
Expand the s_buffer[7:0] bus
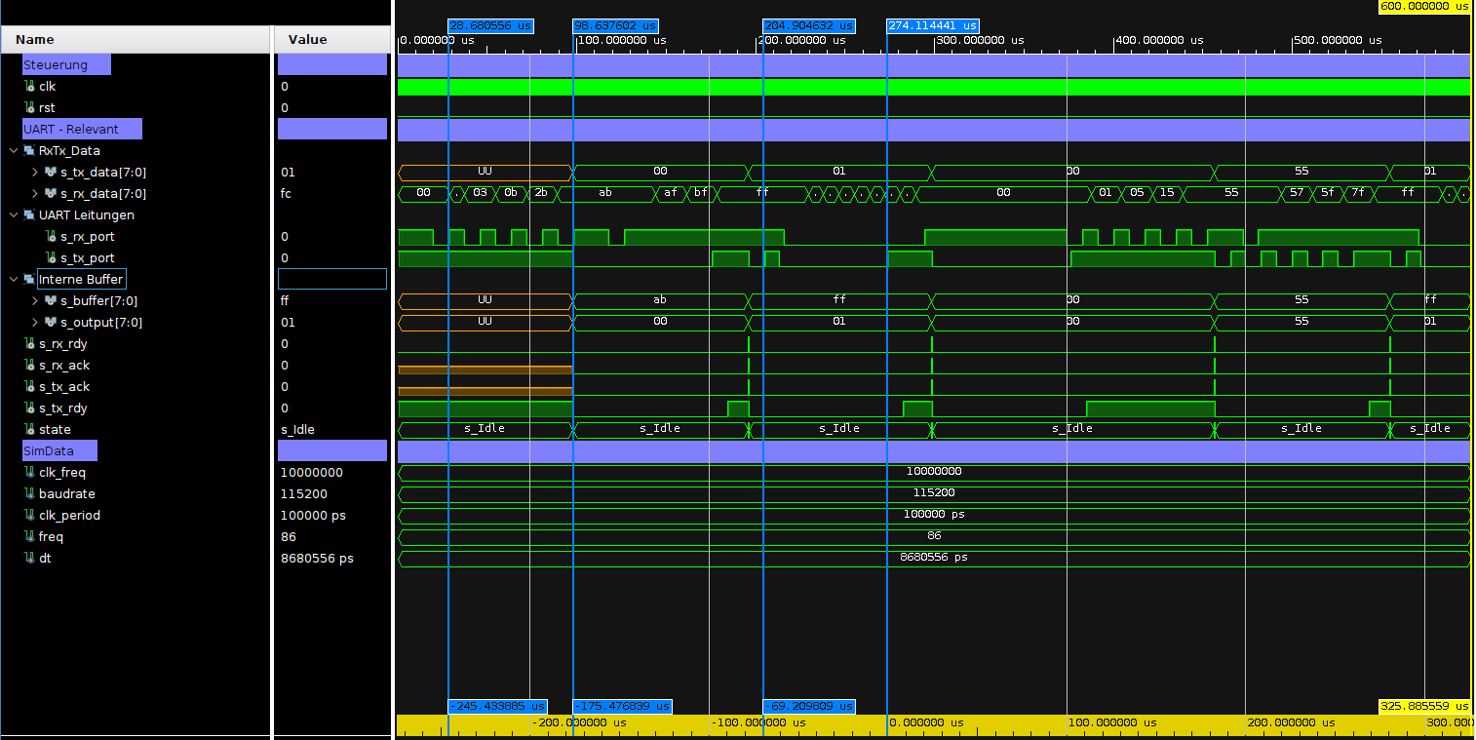click(x=35, y=301)
